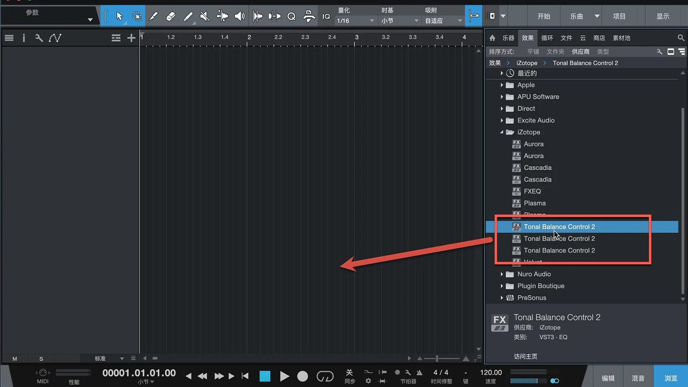Expand the PreSonus vendor folder
The height and width of the screenshot is (387, 688).
(x=502, y=298)
